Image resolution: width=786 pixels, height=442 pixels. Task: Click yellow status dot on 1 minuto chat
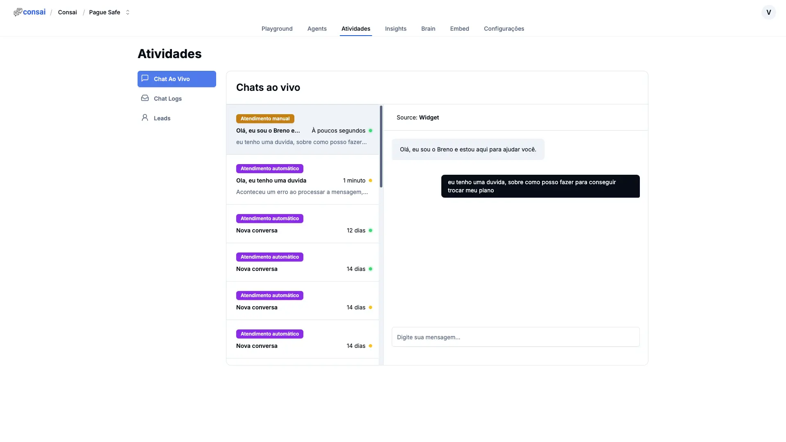[x=370, y=180]
